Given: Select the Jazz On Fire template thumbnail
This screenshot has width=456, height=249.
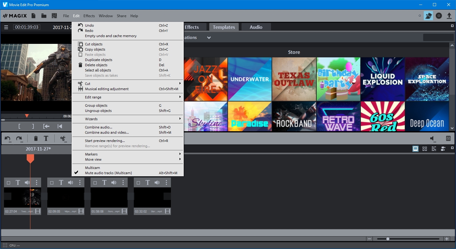Looking at the screenshot, I should [x=206, y=79].
